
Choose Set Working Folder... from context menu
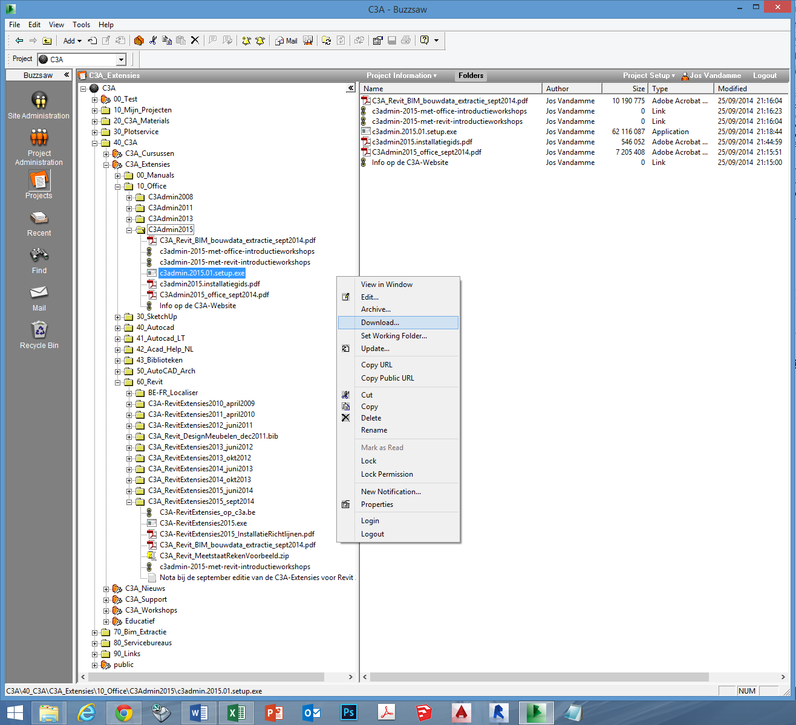pos(399,336)
